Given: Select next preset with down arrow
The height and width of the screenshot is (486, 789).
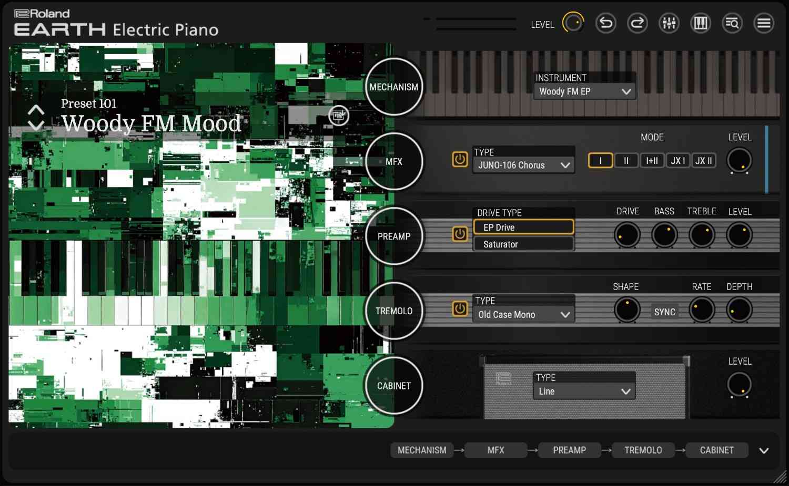Looking at the screenshot, I should pos(36,126).
